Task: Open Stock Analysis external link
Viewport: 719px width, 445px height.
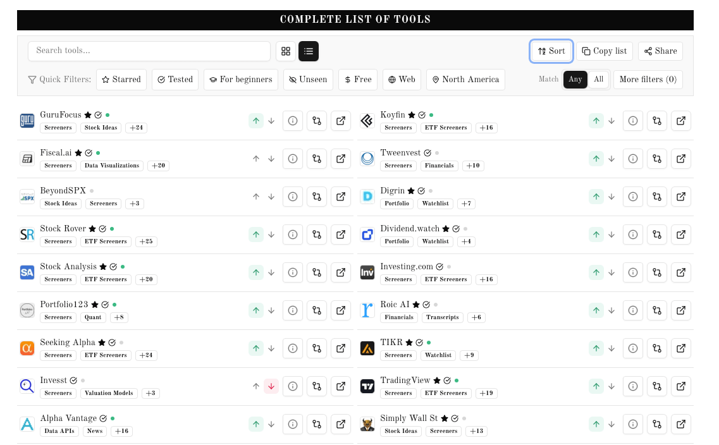Action: (x=341, y=272)
